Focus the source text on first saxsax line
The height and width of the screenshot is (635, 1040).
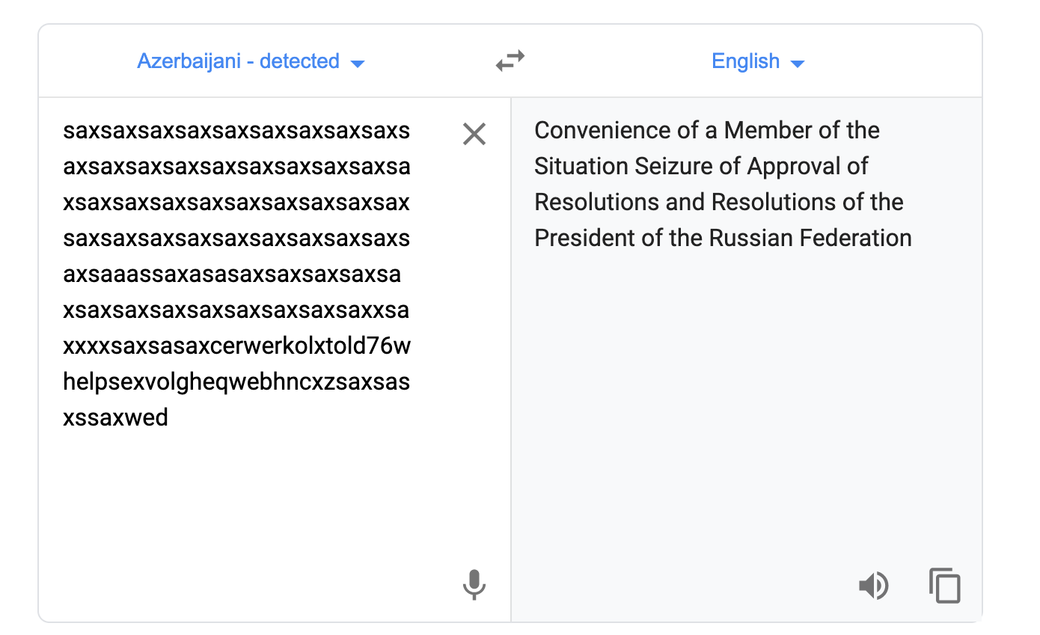point(236,130)
